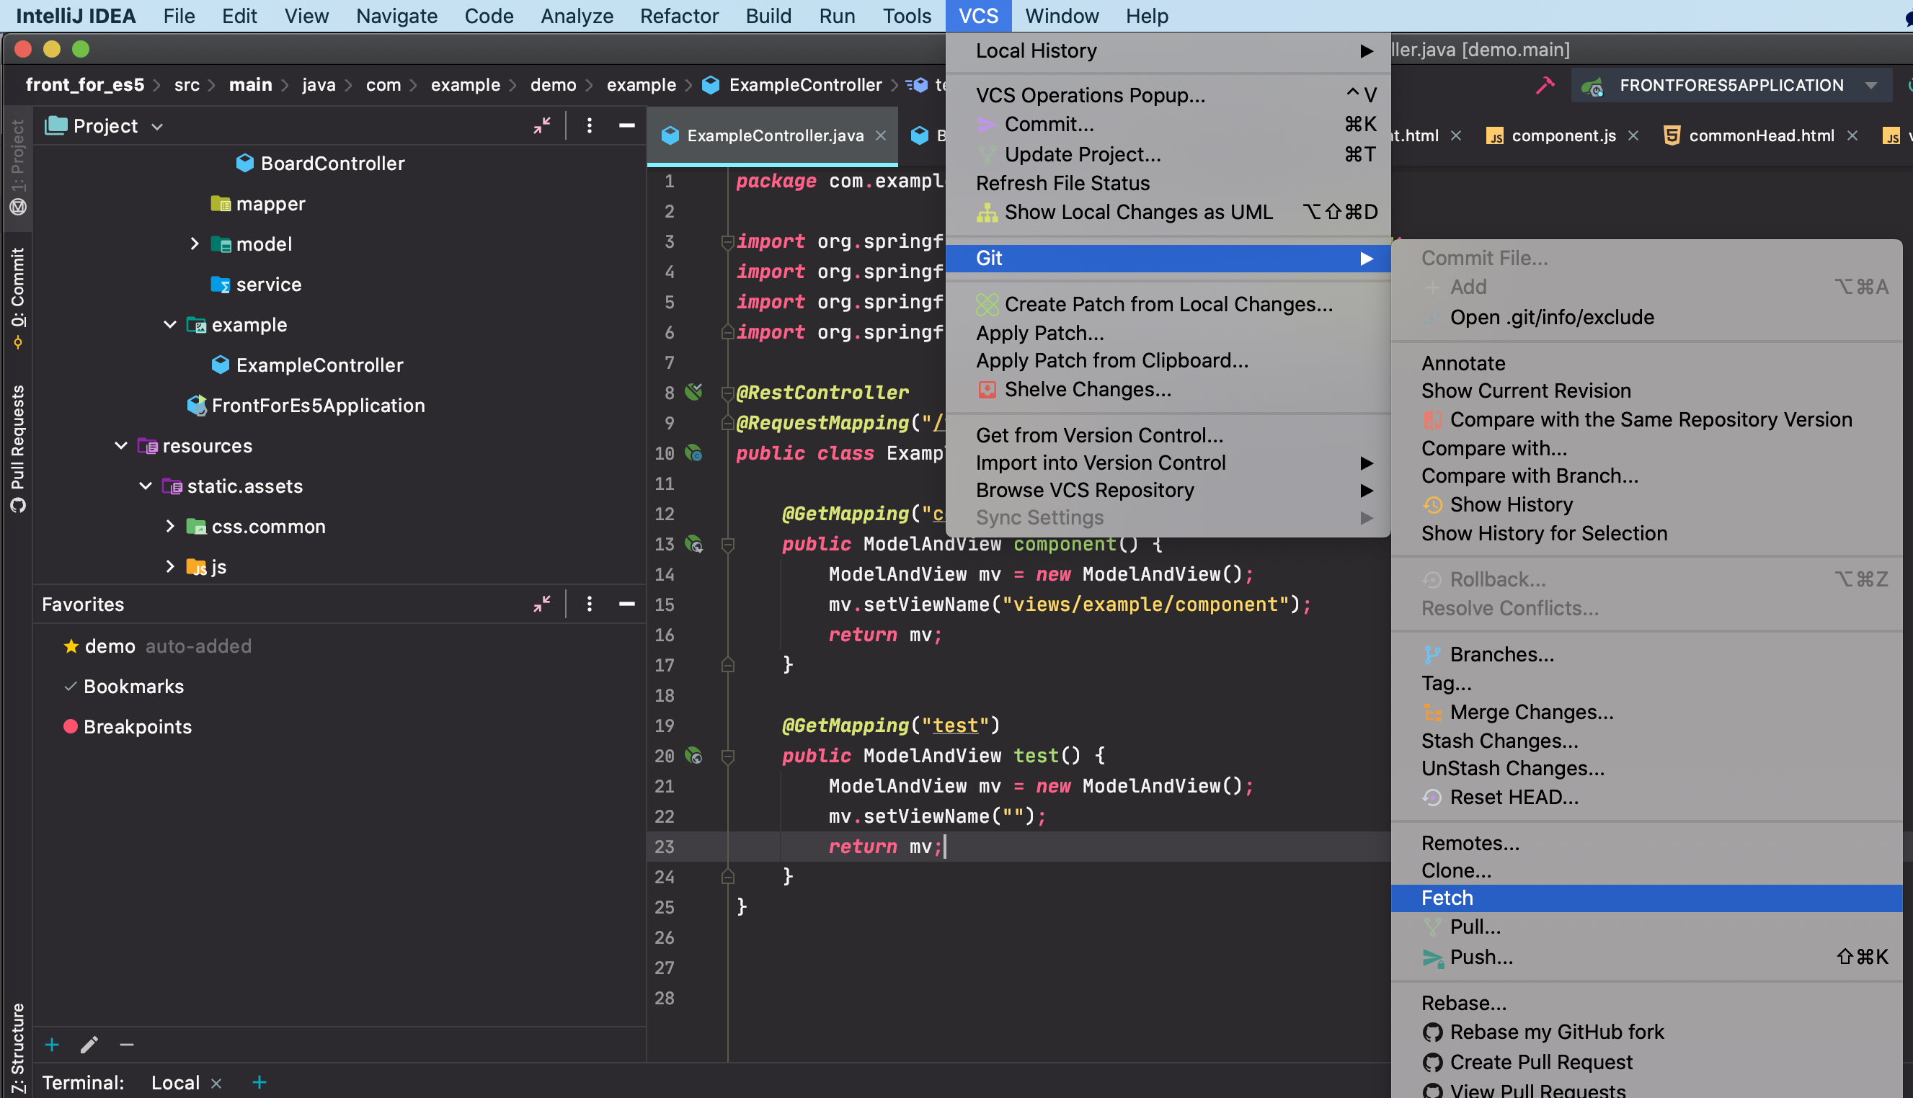
Task: Select Show History in Git submenu
Action: point(1646,504)
